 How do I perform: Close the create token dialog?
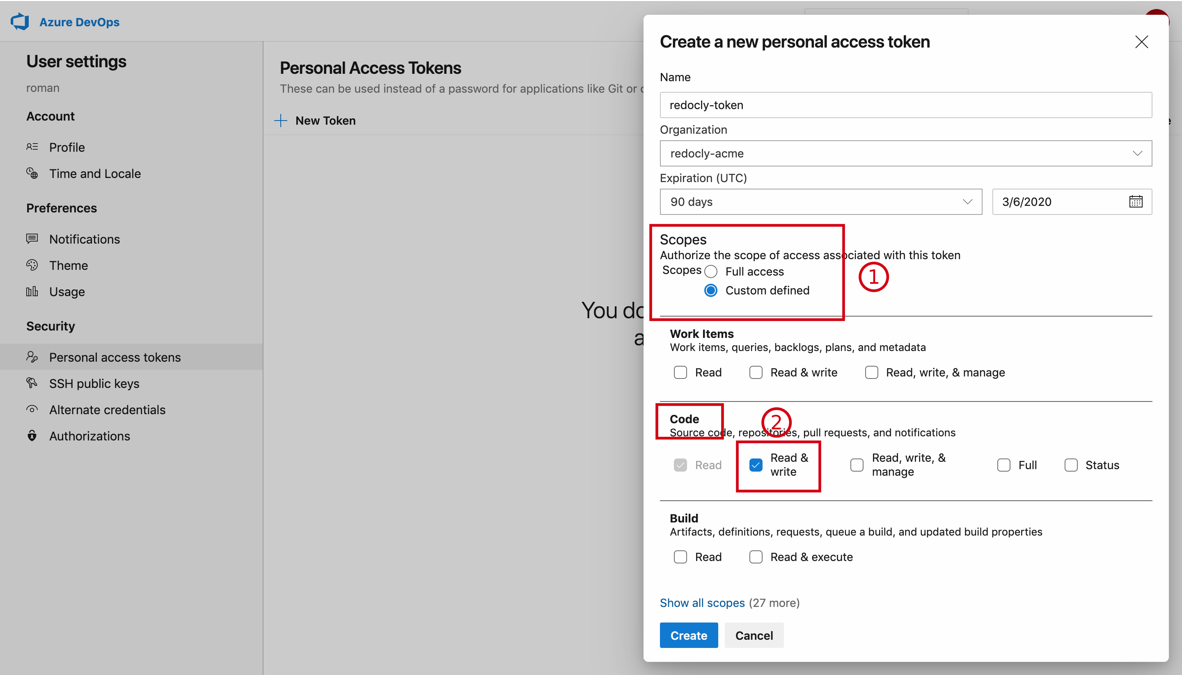1142,42
